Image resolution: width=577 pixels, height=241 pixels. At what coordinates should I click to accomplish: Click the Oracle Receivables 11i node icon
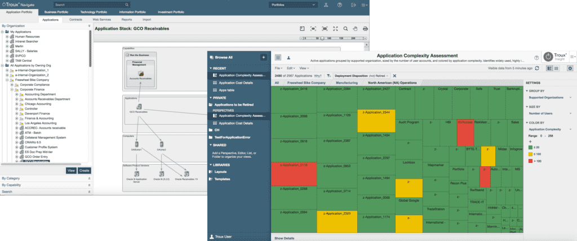click(186, 174)
